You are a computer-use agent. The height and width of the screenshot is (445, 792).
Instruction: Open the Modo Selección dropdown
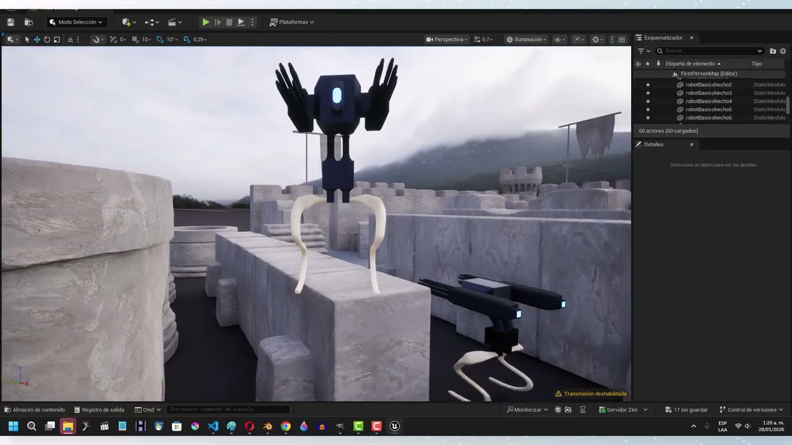(x=76, y=22)
